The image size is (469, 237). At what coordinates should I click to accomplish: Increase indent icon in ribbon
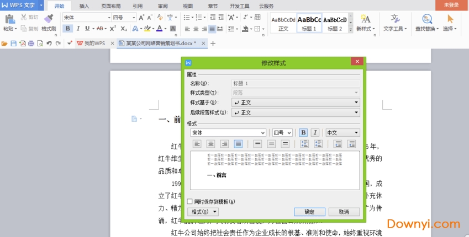[221, 18]
